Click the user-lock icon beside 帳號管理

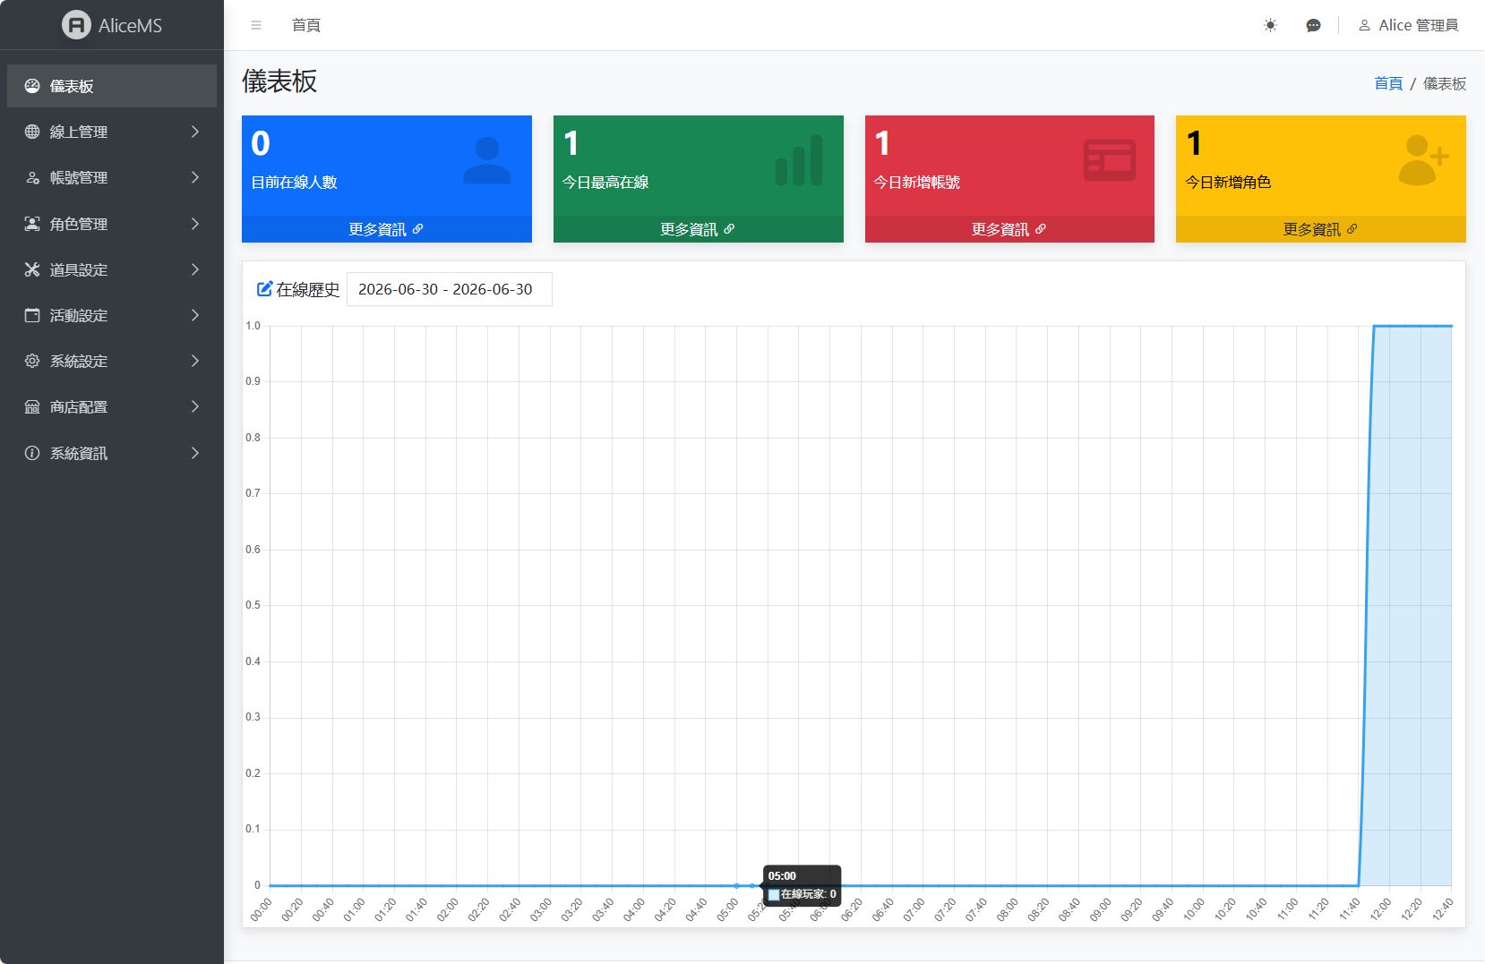coord(32,177)
